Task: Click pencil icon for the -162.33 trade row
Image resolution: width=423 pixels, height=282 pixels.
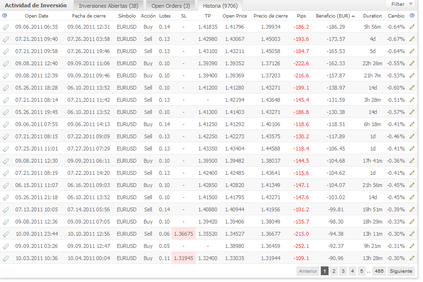Action: pyautogui.click(x=412, y=63)
